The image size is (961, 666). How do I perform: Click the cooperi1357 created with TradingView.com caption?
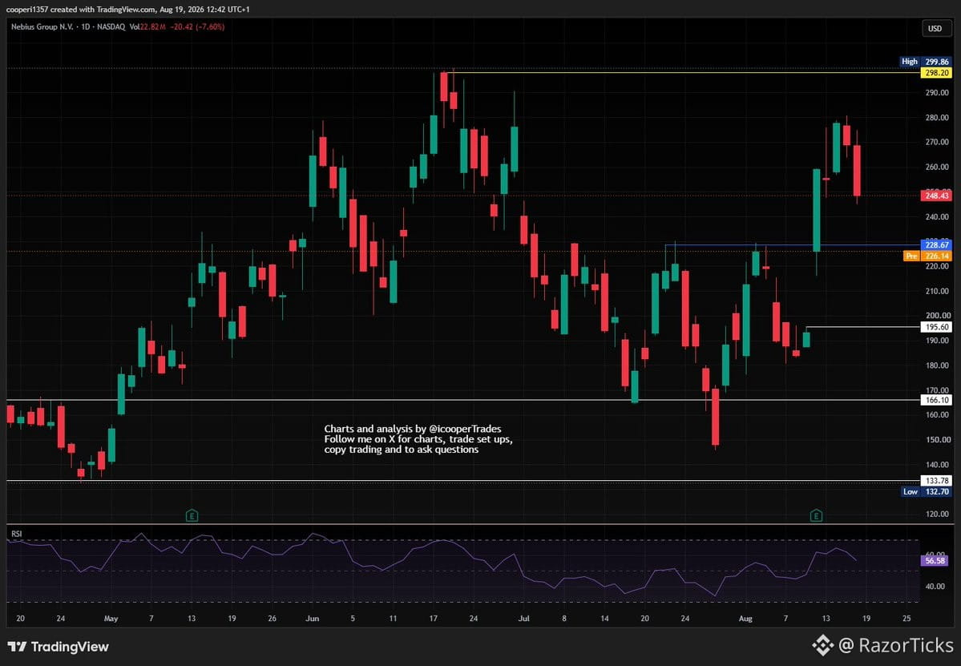coord(127,9)
